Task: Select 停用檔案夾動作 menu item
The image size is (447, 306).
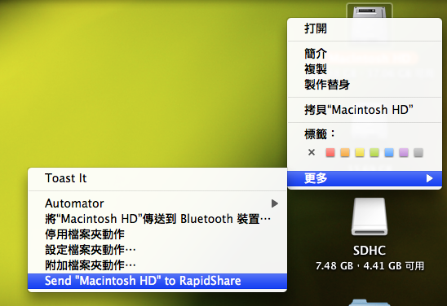Action: click(x=157, y=234)
